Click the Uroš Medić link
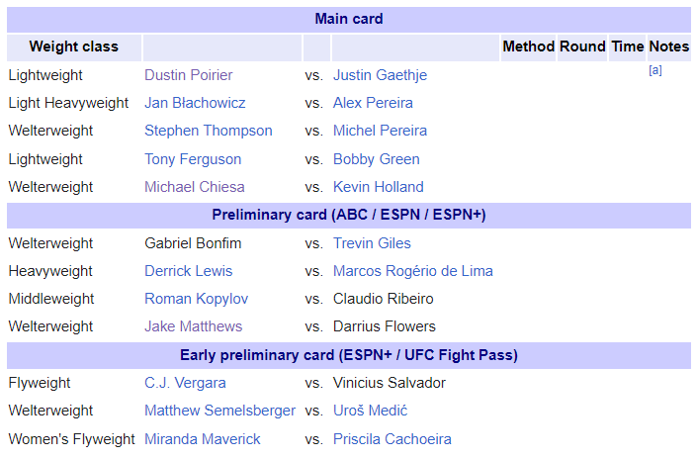Viewport: 697px width, 459px height. coord(371,411)
